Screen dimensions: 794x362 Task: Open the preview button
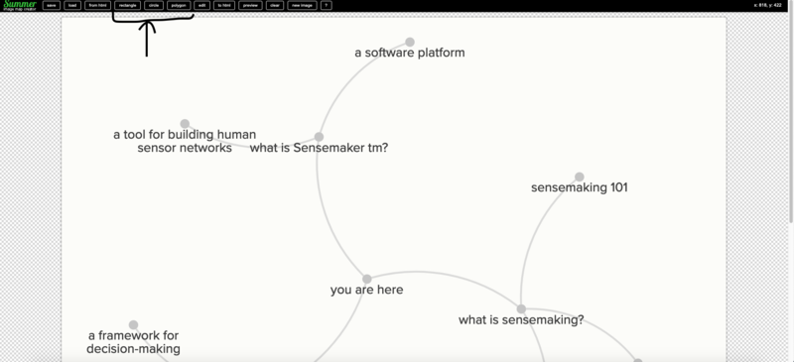click(x=250, y=6)
